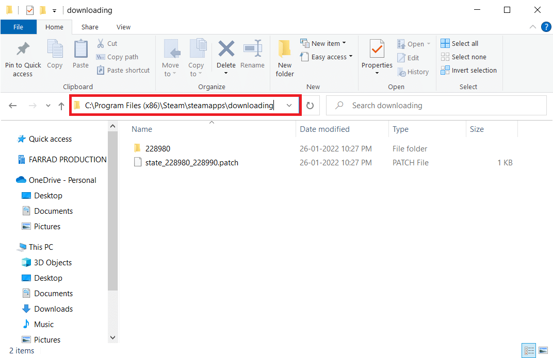Click Quick Access toolbar new folder icon
The width and height of the screenshot is (553, 358).
43,10
